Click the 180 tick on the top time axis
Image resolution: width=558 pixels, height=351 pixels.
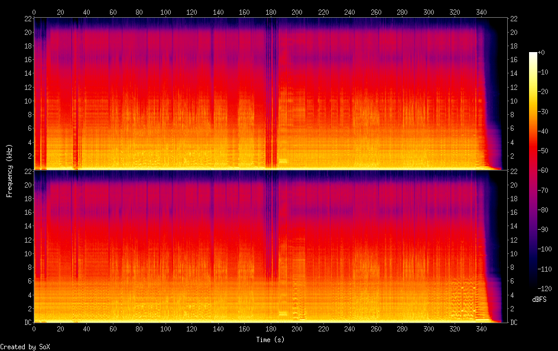271,12
